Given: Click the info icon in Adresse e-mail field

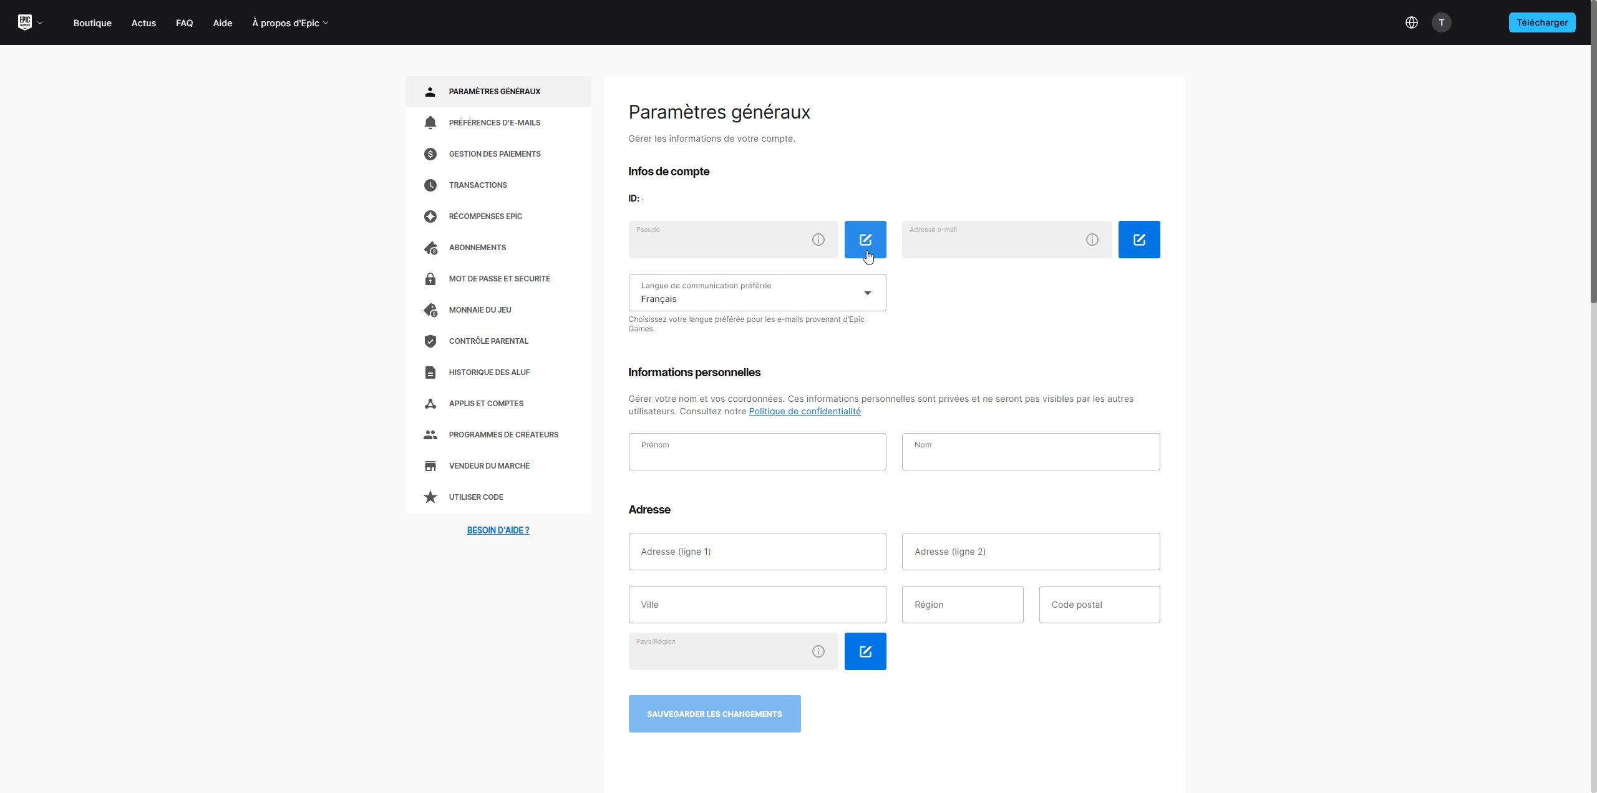Looking at the screenshot, I should pyautogui.click(x=1092, y=240).
